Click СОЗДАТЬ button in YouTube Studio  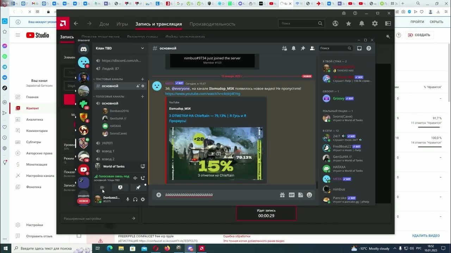pos(419,35)
